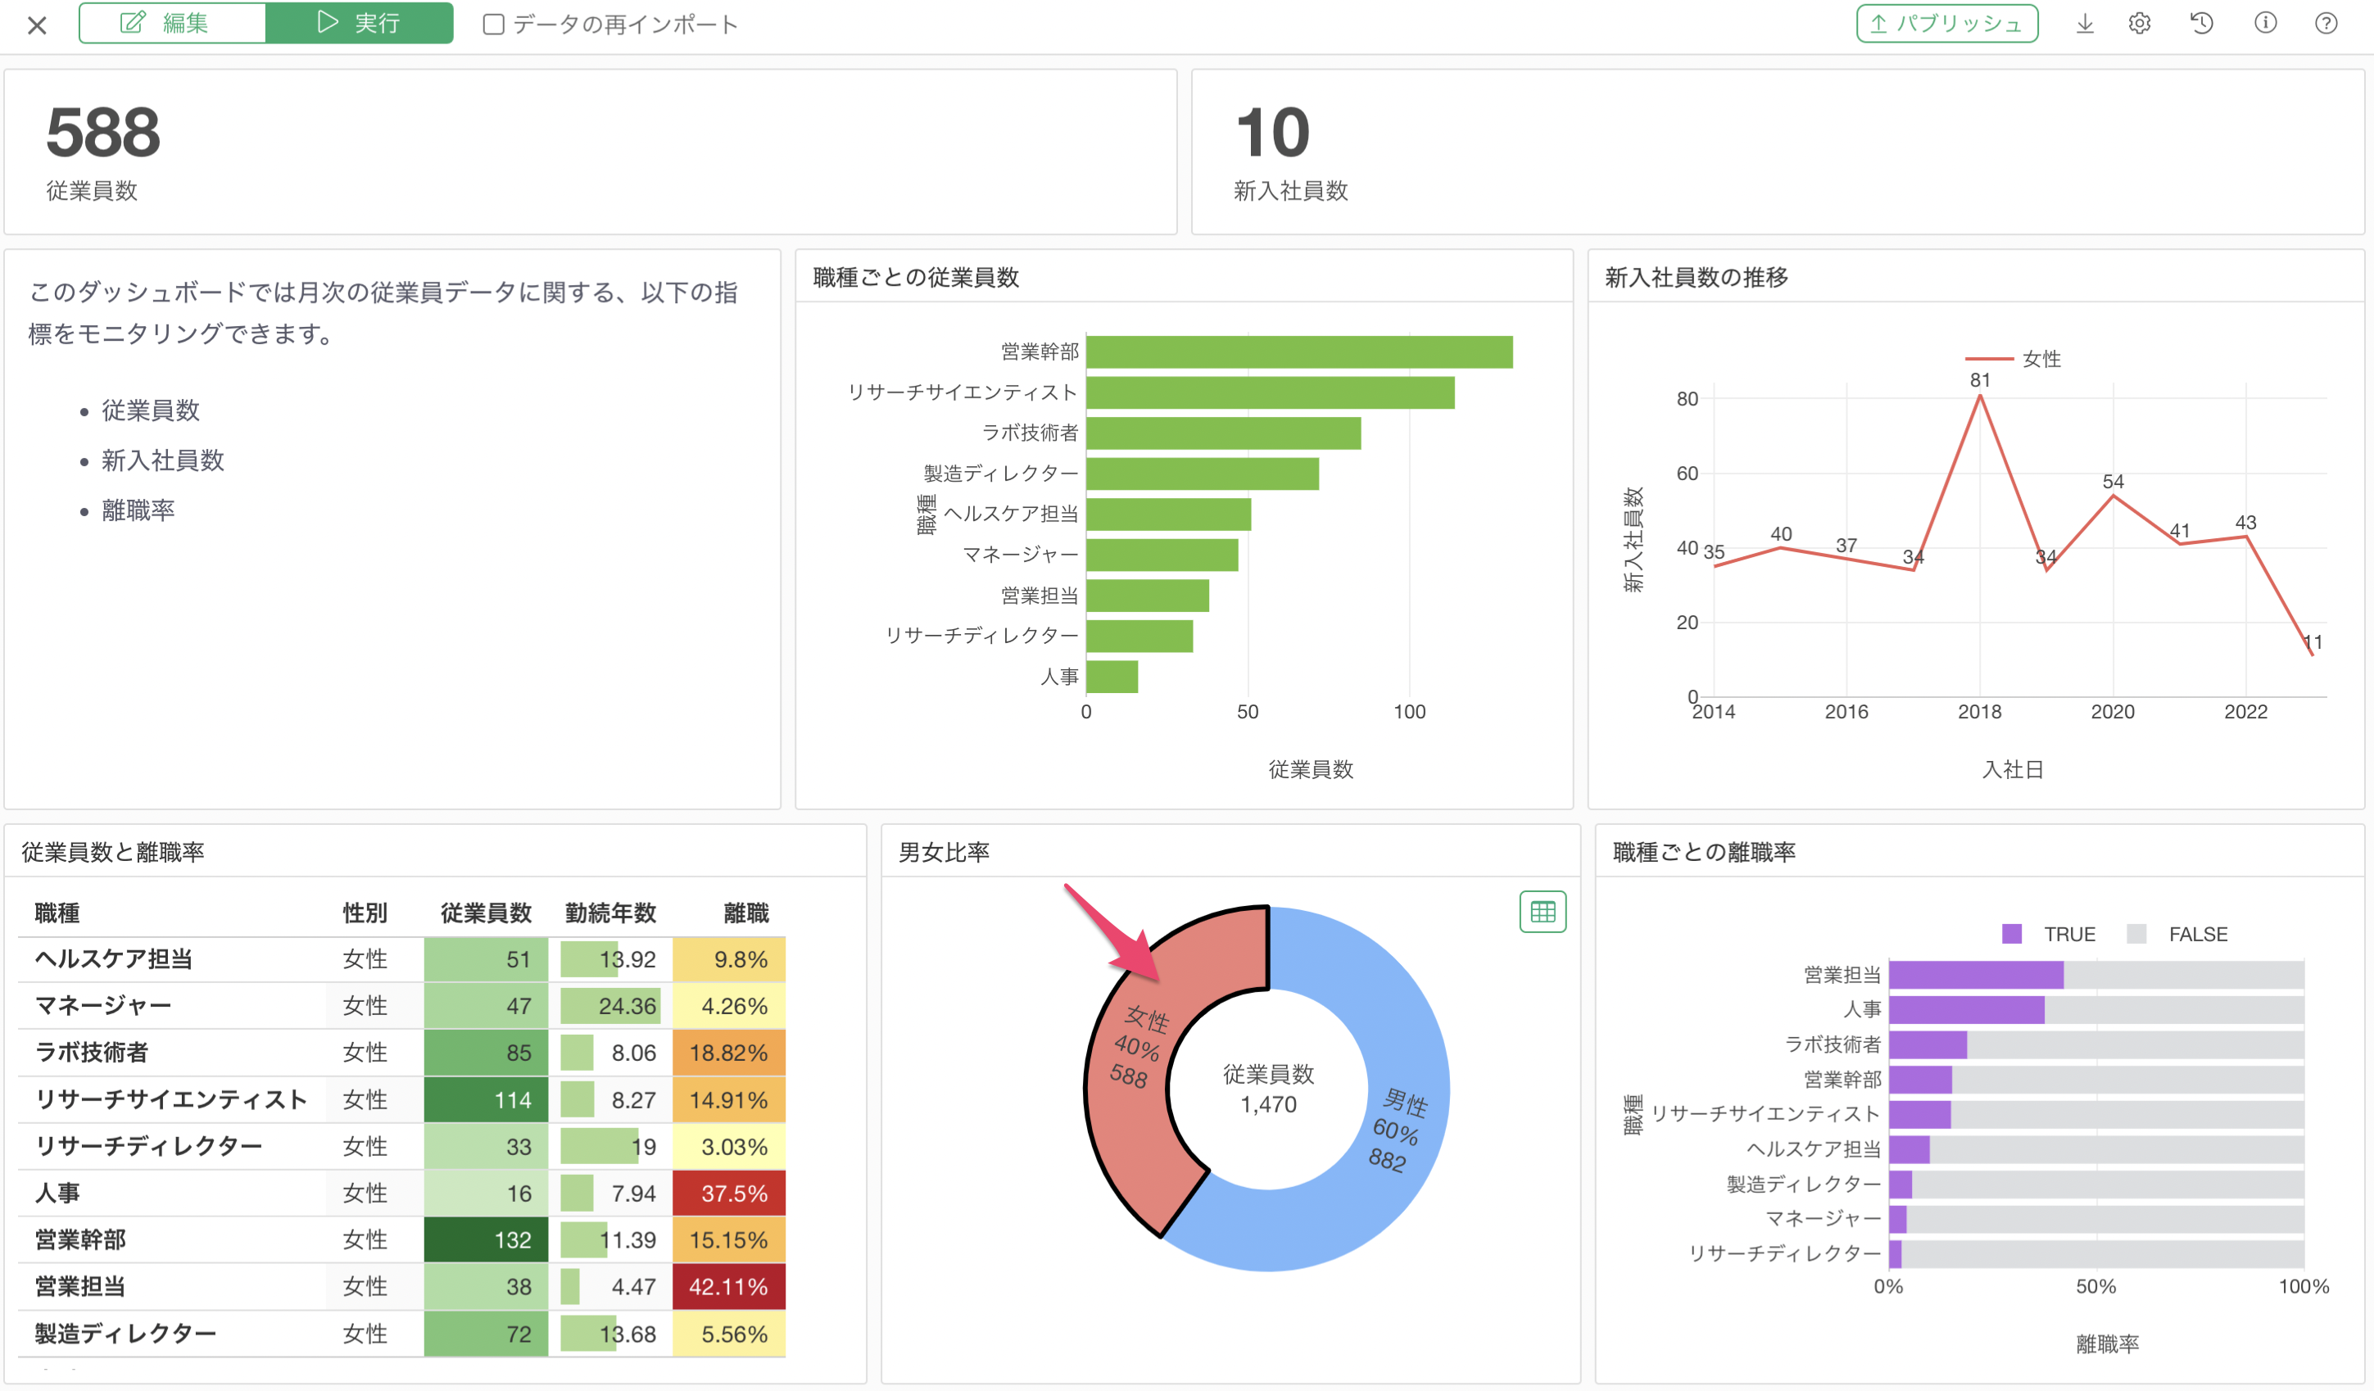2374x1391 pixels.
Task: Toggle 女性 legend in line chart
Action: 2040,359
